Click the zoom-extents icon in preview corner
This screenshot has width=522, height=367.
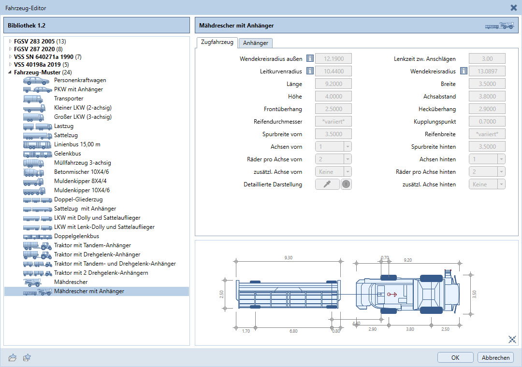coord(512,339)
